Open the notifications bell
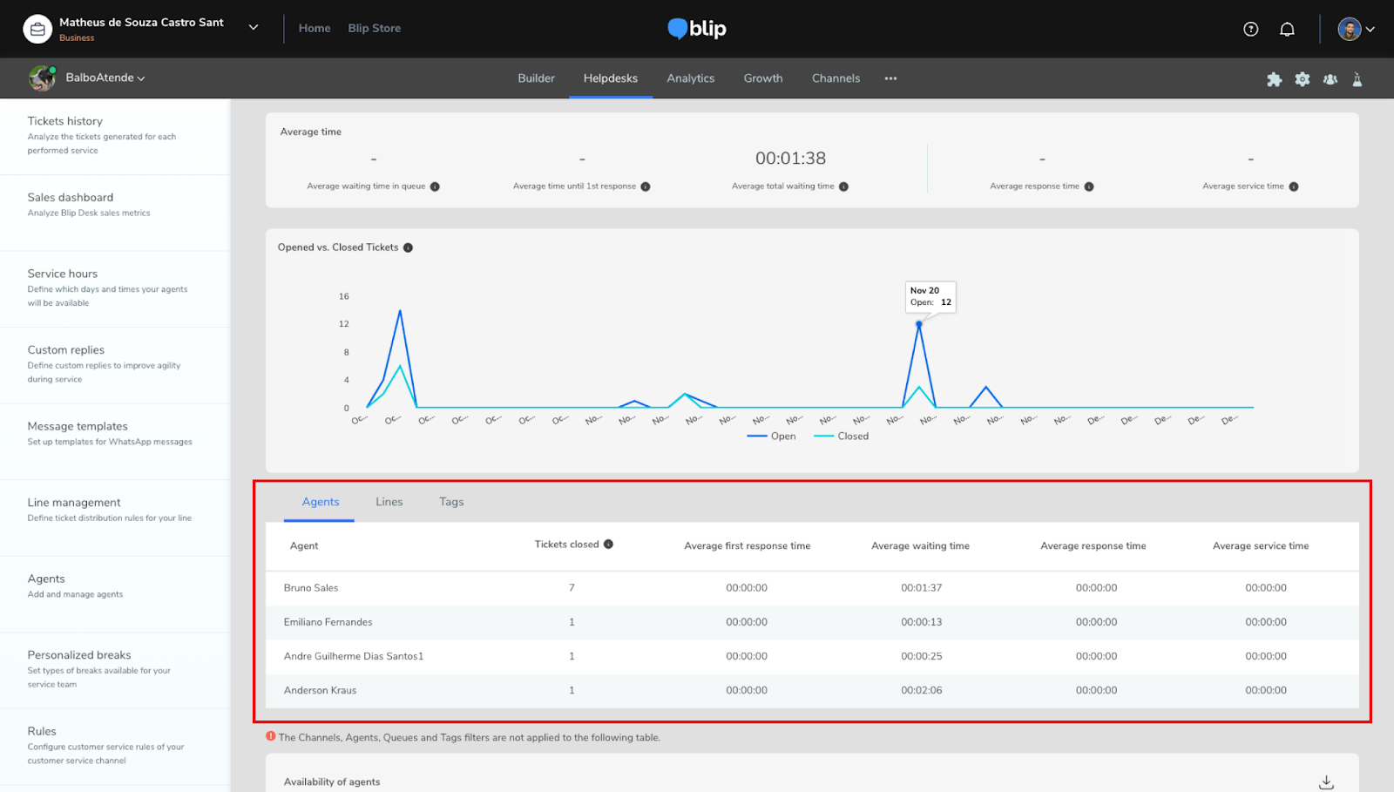Viewport: 1394px width, 792px height. click(x=1287, y=29)
